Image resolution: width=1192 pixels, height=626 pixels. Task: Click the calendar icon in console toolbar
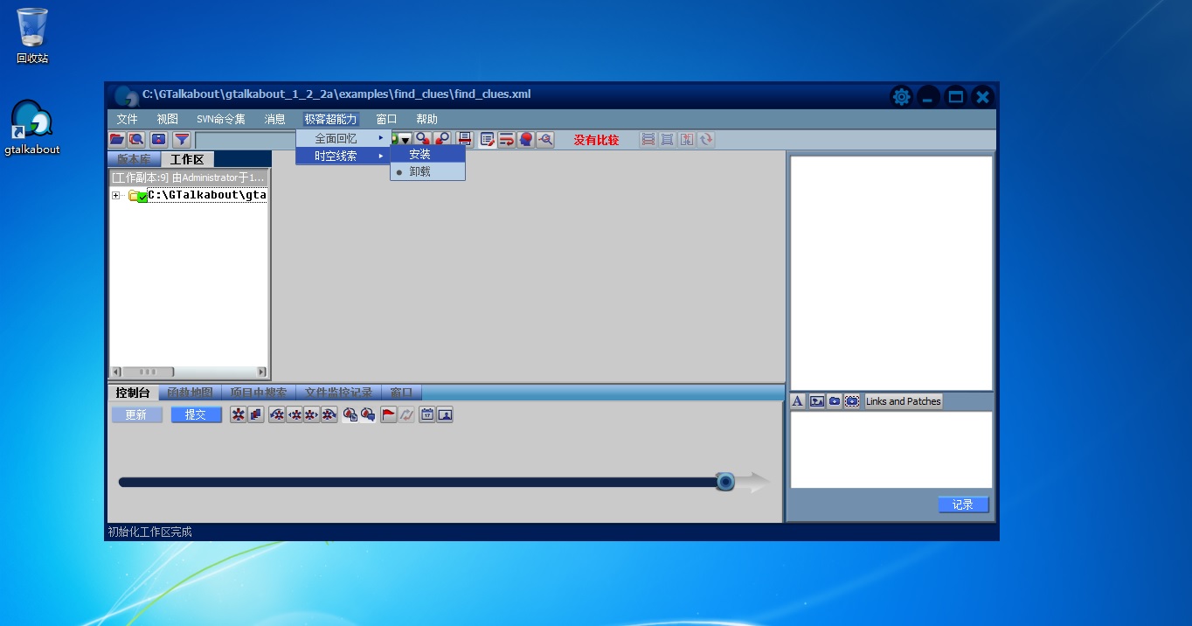[427, 414]
